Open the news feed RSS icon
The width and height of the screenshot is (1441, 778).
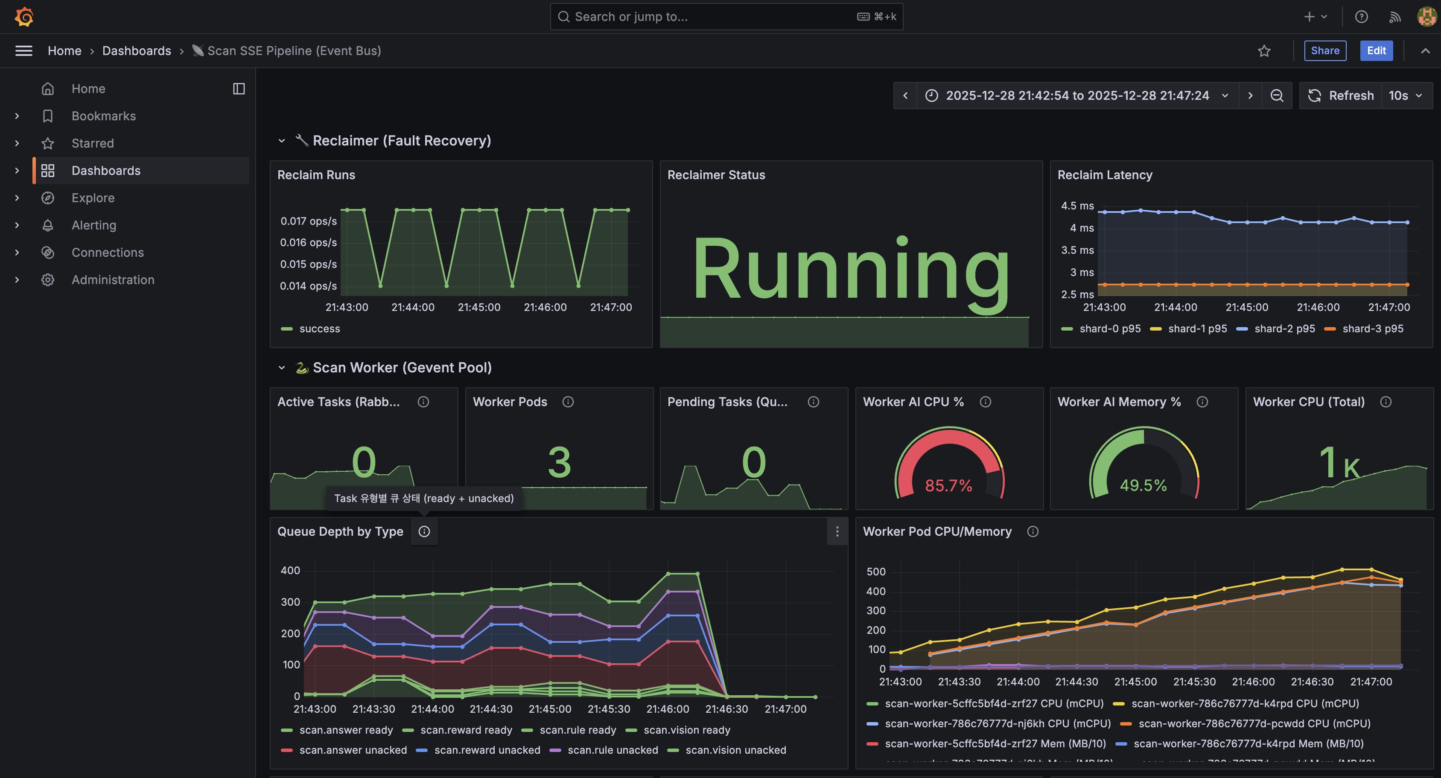(1394, 17)
